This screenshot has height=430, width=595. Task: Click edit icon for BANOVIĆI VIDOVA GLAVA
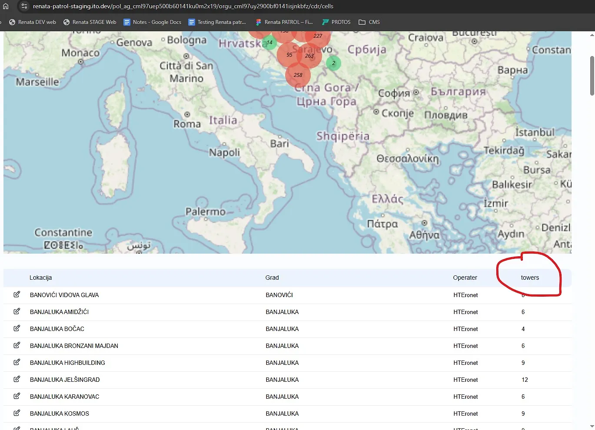tap(17, 294)
